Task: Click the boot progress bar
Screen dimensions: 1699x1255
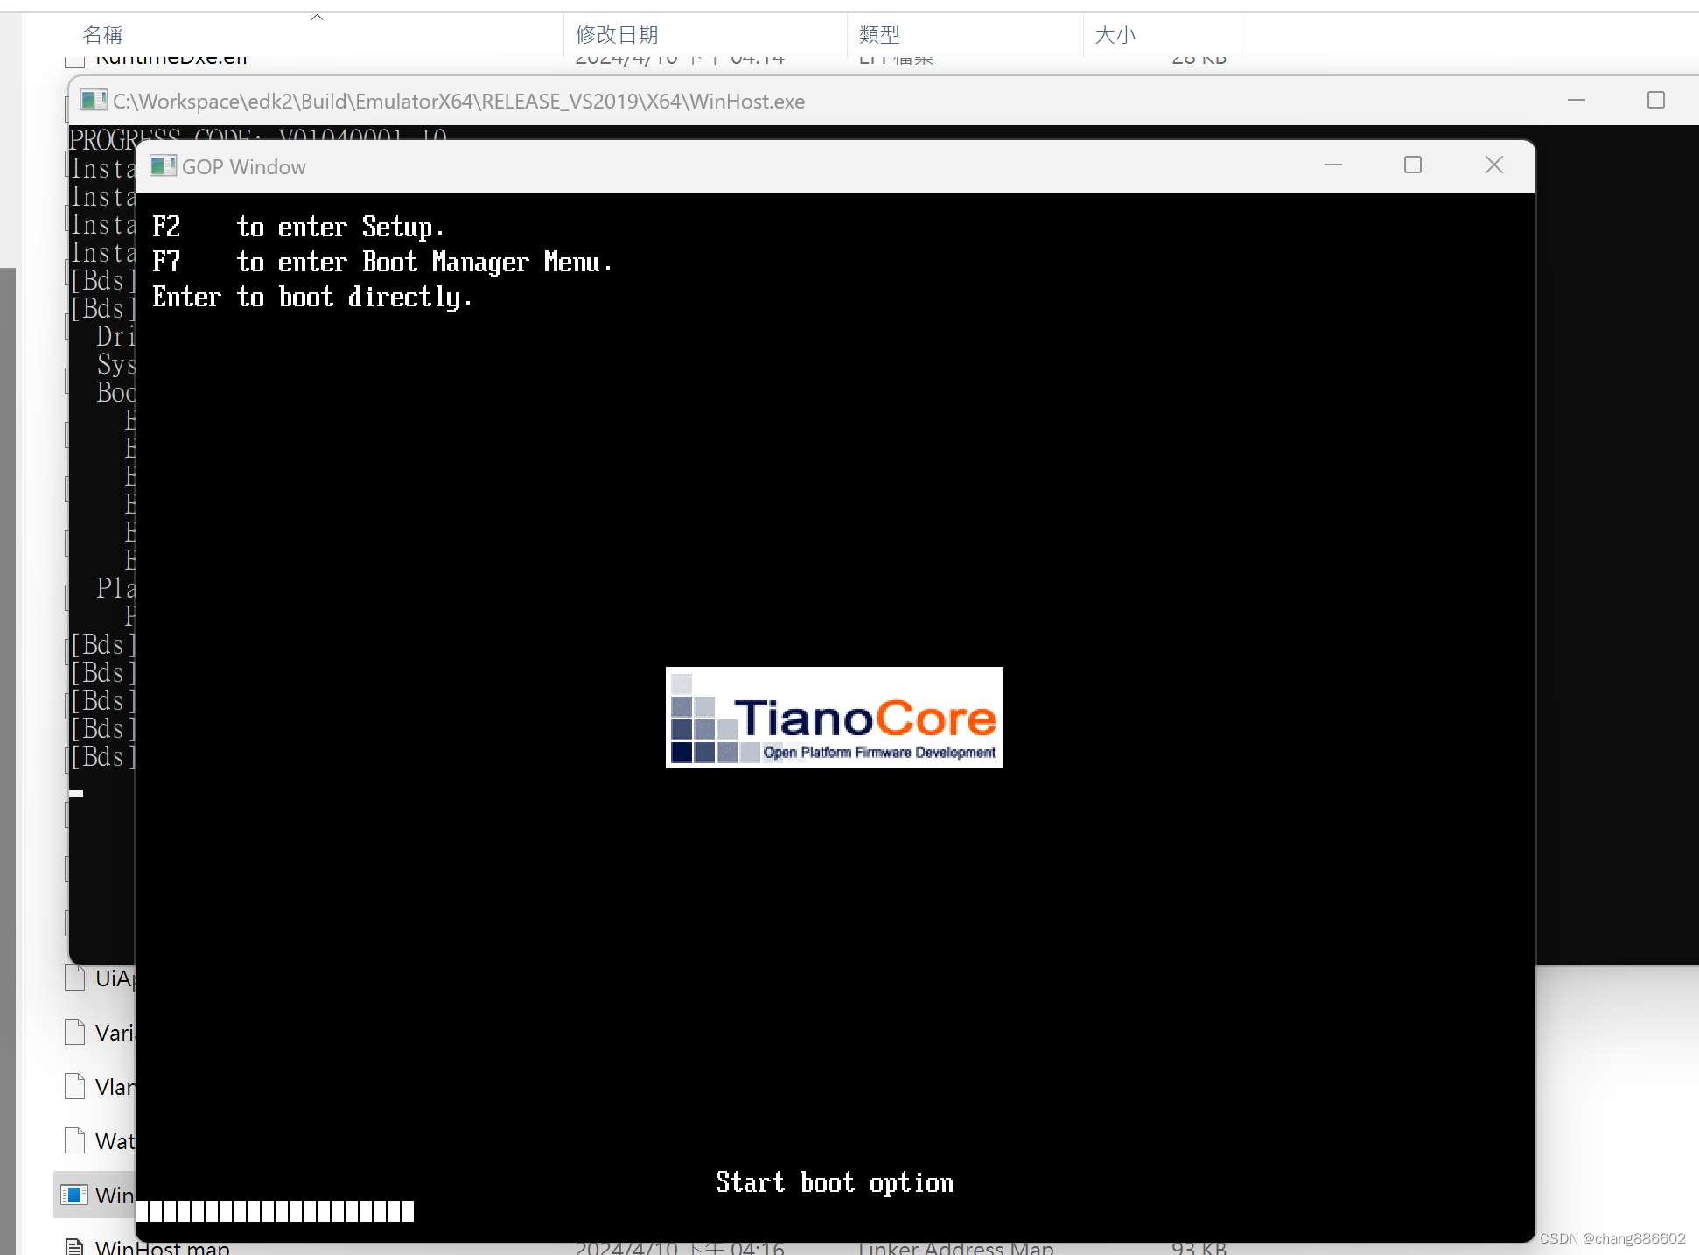Action: tap(276, 1210)
